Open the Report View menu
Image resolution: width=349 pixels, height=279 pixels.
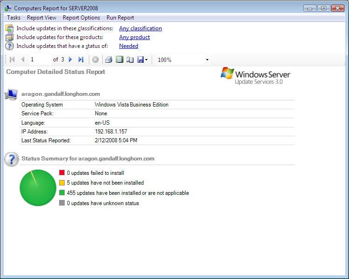[x=41, y=18]
